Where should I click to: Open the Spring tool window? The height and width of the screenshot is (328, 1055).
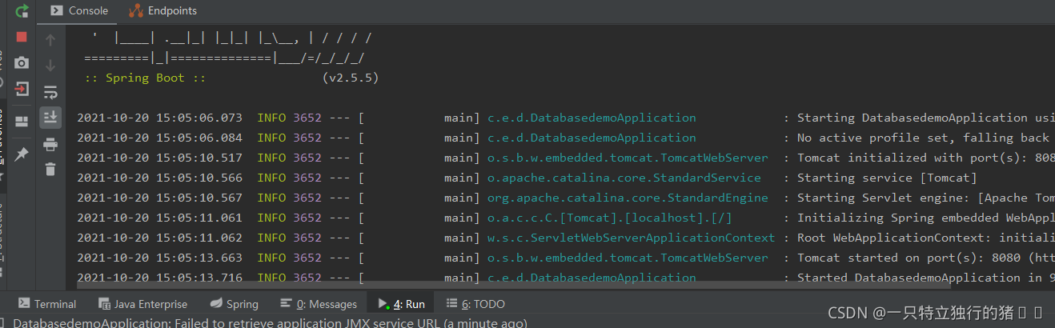234,304
